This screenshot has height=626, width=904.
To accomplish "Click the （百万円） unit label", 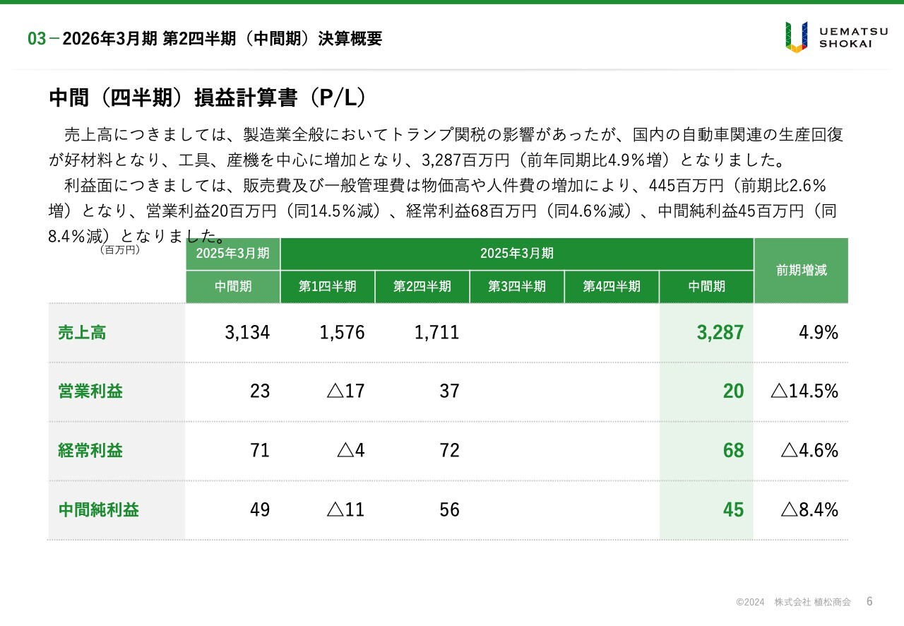I will coord(119,249).
